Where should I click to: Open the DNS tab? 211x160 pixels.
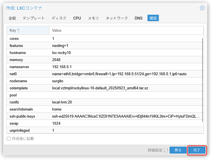[x=138, y=18]
